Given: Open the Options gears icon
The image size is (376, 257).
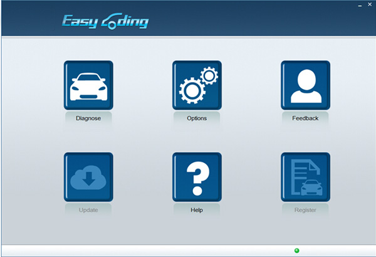Looking at the screenshot, I should tap(197, 85).
